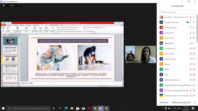Click camera icon for РЦ_Хмельницький

(194, 22)
